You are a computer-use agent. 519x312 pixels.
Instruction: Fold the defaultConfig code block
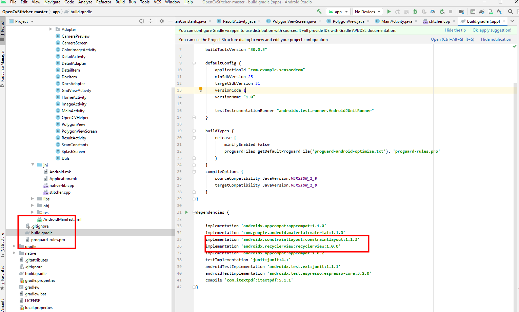coord(194,63)
